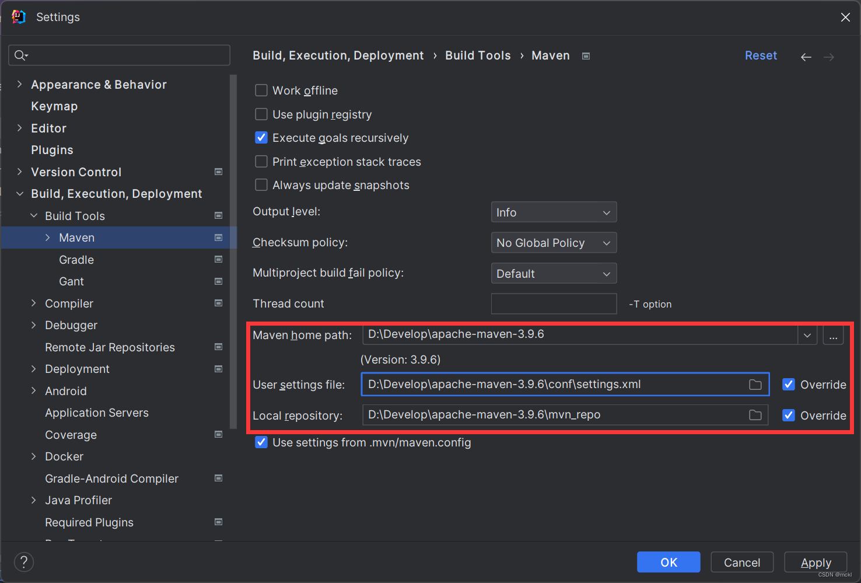This screenshot has height=583, width=861.
Task: Click Build Tools in breadcrumb
Action: point(478,55)
